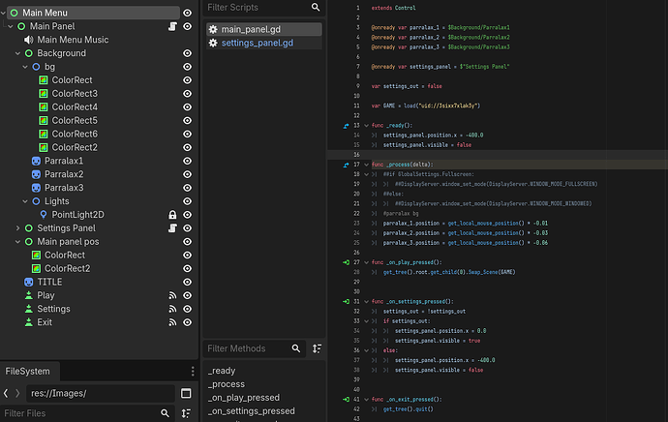Viewport: 668px width, 422px height.
Task: Switch to the FileSystem tab
Action: coord(27,372)
